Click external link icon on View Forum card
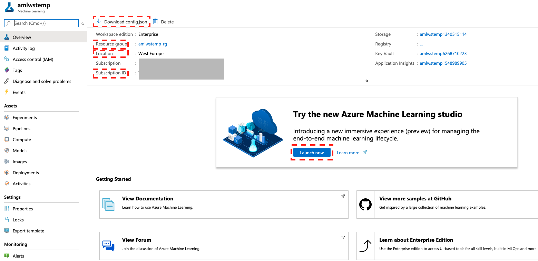Screen dimensions: 538x261 pos(343,238)
